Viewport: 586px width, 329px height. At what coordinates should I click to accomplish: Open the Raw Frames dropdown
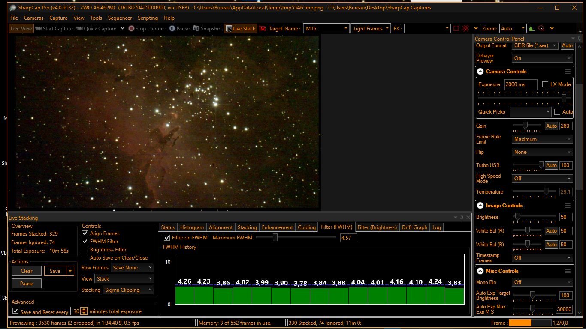[132, 268]
